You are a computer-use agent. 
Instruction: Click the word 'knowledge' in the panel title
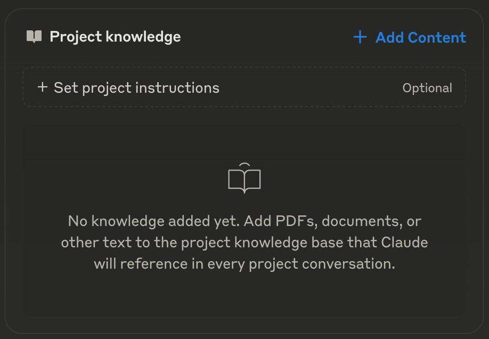143,37
